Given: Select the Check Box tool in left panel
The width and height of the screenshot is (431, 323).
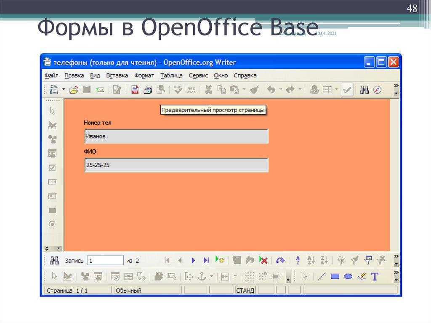Looking at the screenshot, I should tap(52, 168).
